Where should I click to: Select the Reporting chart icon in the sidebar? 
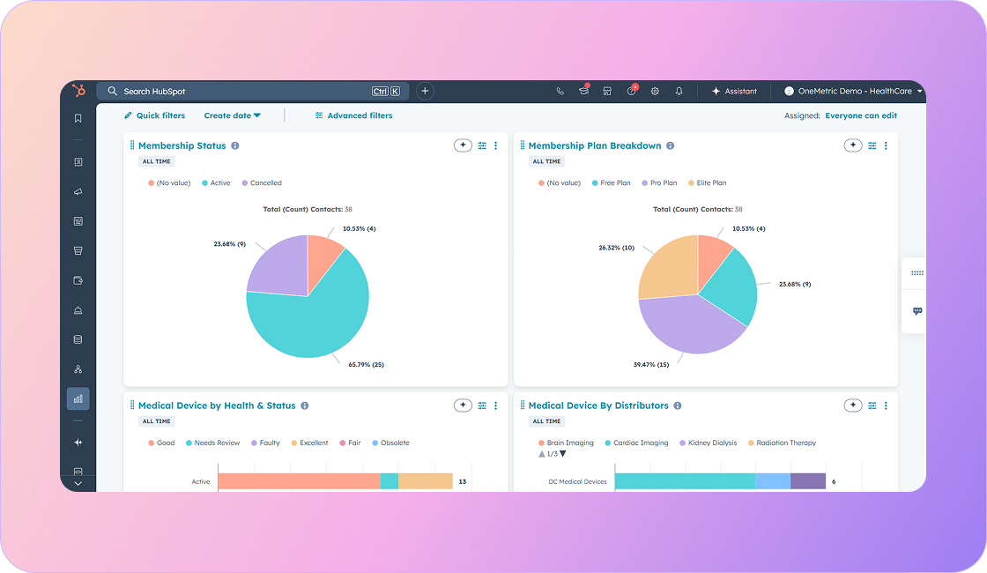[78, 398]
